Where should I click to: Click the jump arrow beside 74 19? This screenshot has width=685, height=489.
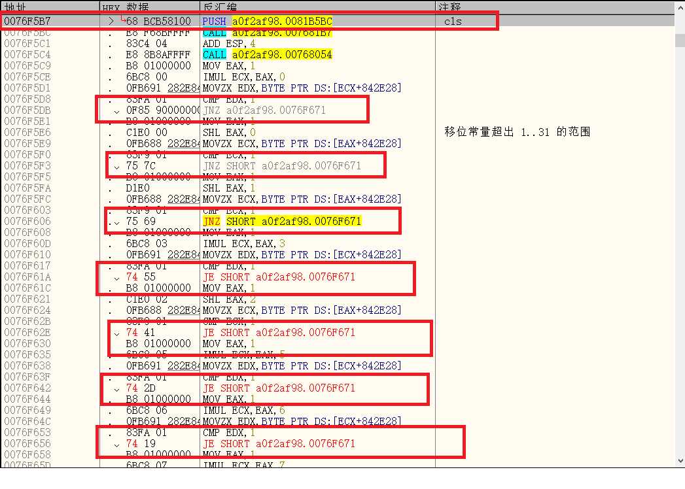(116, 445)
